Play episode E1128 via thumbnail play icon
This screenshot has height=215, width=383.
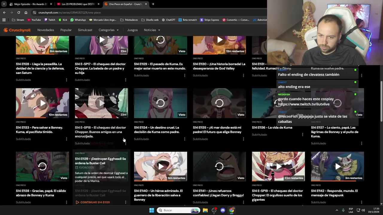43,40
